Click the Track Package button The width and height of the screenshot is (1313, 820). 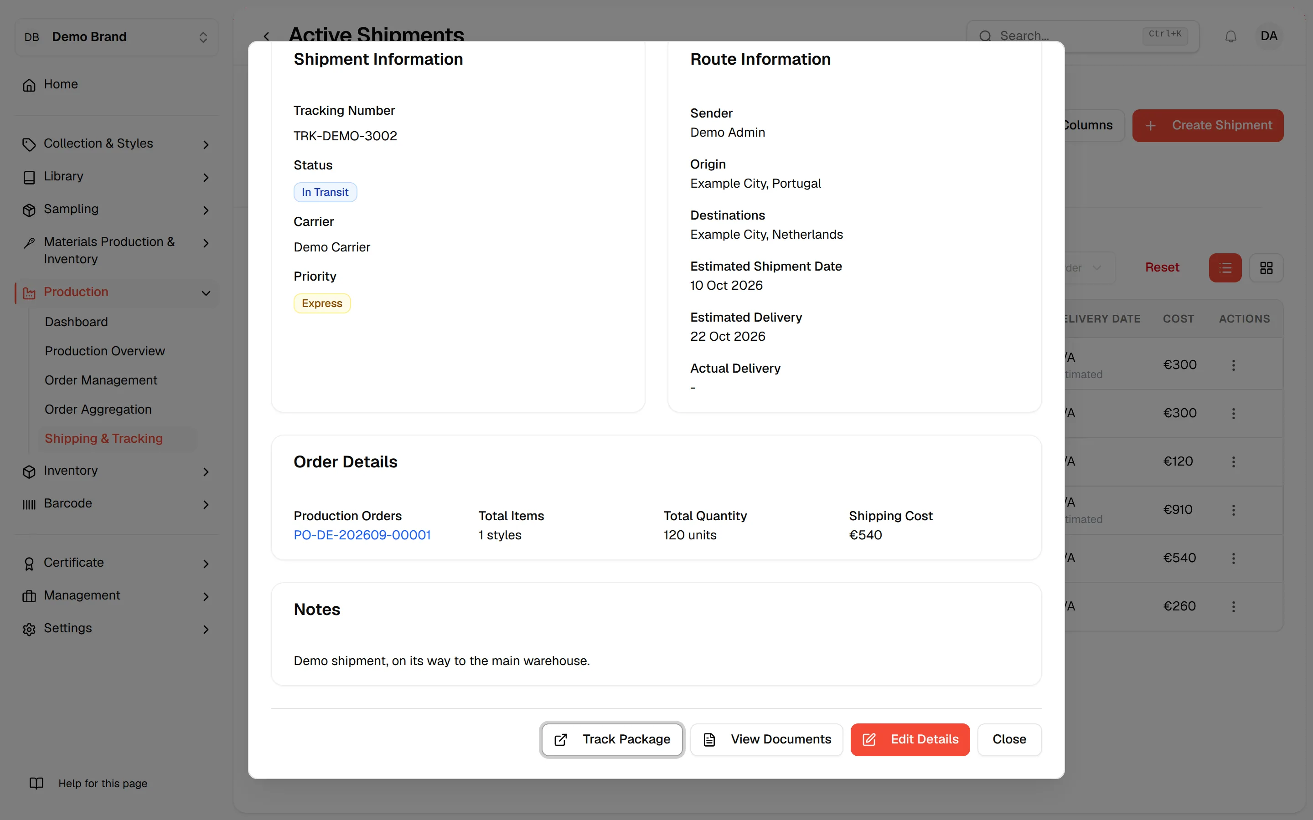[x=612, y=739]
